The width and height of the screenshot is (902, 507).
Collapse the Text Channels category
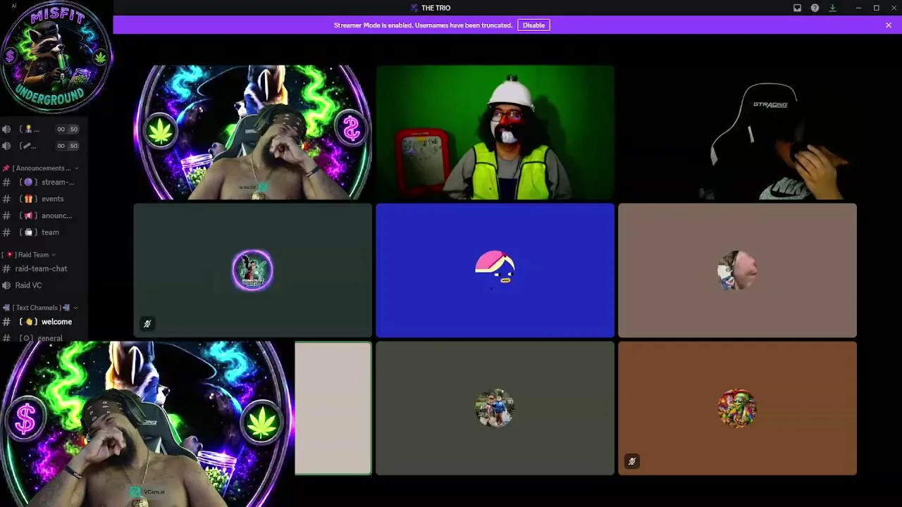tap(41, 308)
